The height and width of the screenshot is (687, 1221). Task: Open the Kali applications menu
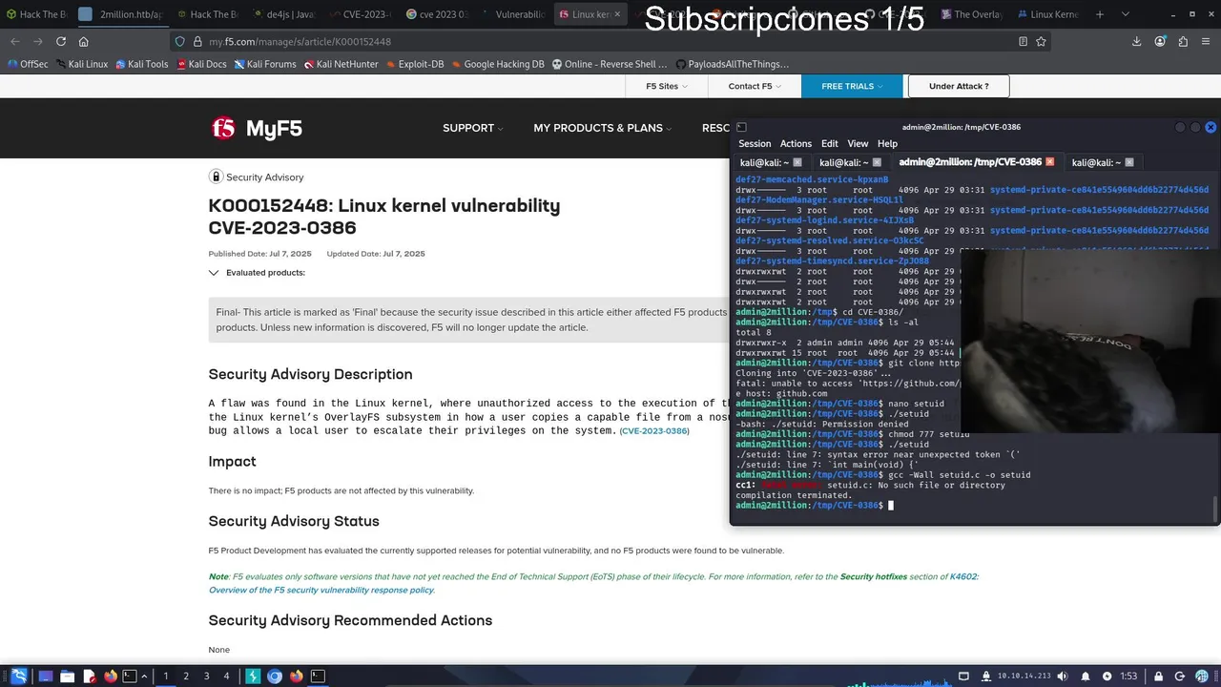click(x=18, y=676)
